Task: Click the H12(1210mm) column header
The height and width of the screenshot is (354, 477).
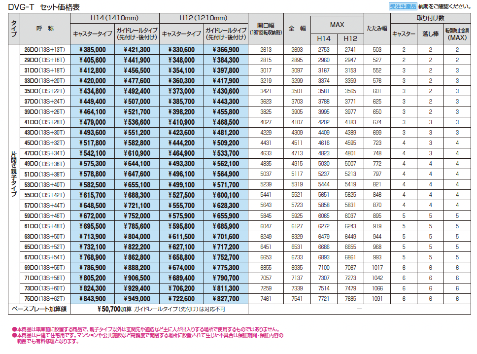Action: (x=204, y=18)
